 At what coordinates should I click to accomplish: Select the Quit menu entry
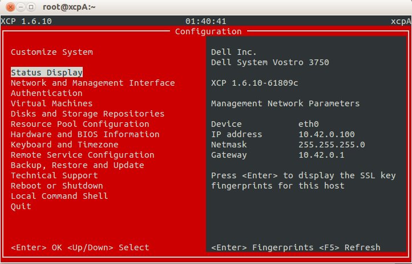21,206
